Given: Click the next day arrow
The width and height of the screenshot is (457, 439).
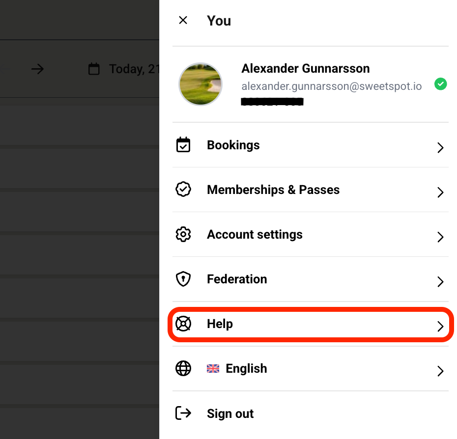Looking at the screenshot, I should click(x=38, y=69).
